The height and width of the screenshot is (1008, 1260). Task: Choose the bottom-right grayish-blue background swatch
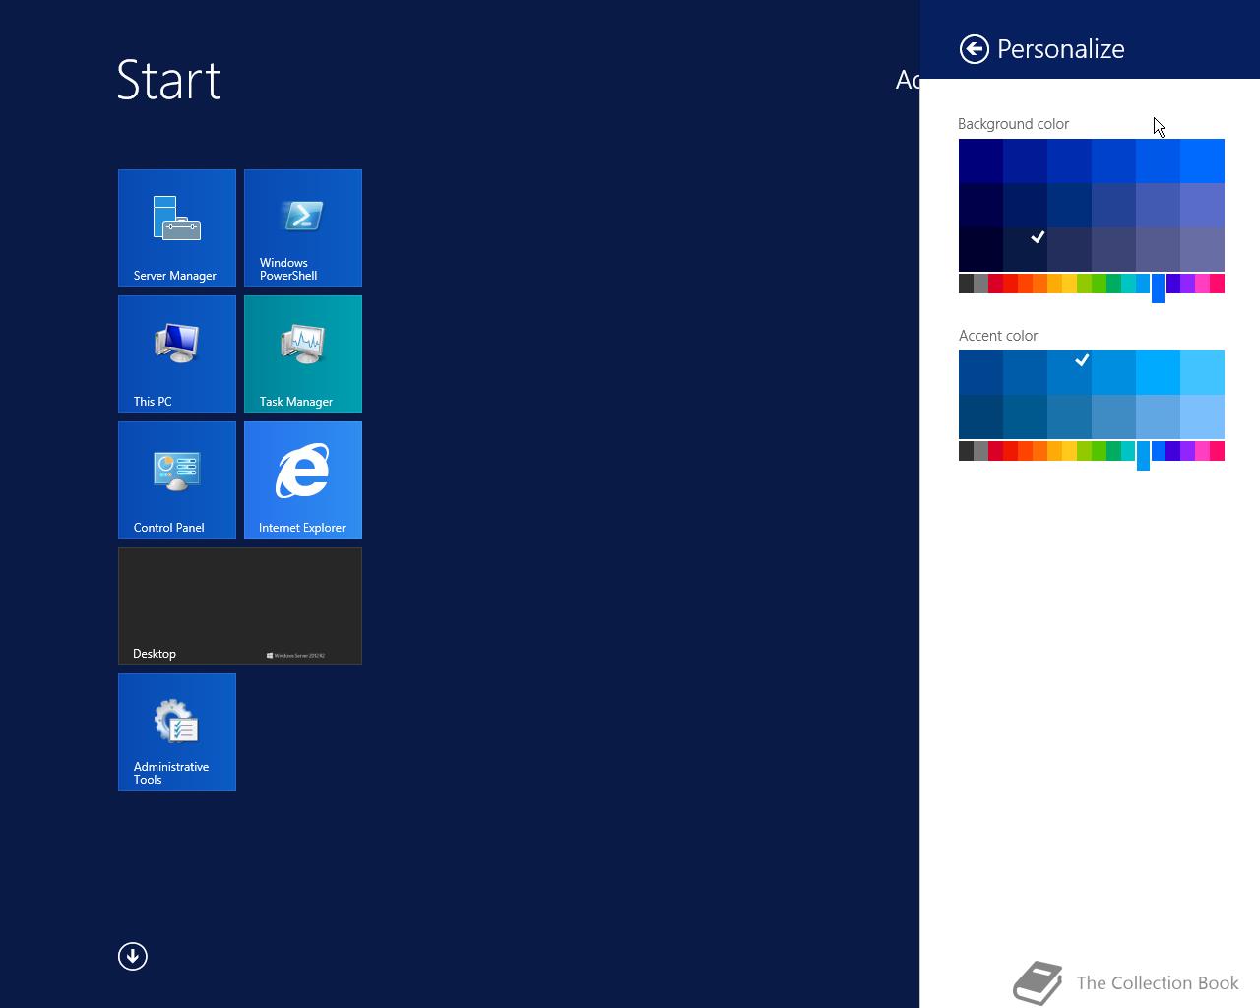click(1202, 249)
